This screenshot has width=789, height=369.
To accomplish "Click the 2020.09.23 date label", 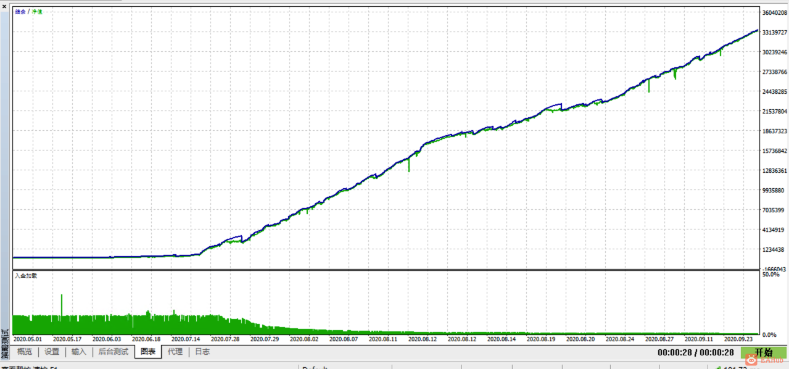I will click(x=738, y=338).
